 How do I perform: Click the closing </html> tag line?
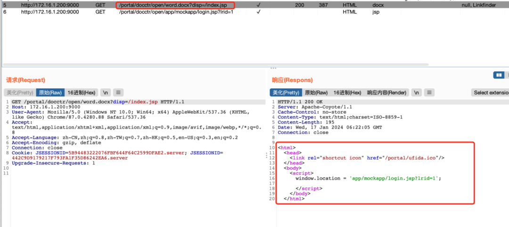[294, 199]
